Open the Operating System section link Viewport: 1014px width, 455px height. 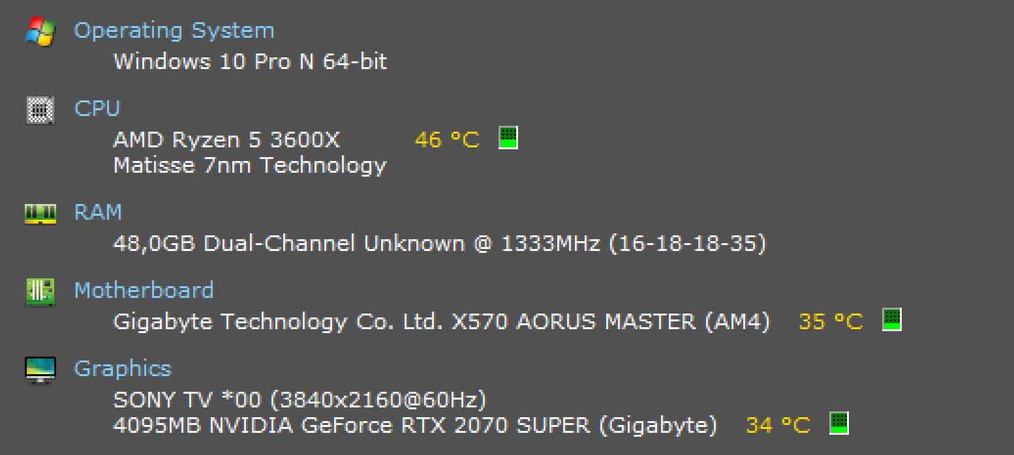(174, 31)
